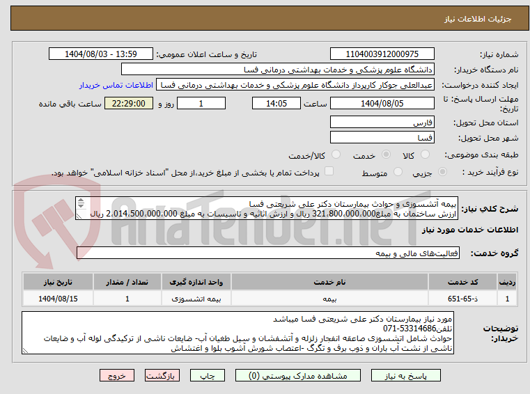
Task: Click the 'پاسخ به نیاز' button
Action: (x=405, y=375)
